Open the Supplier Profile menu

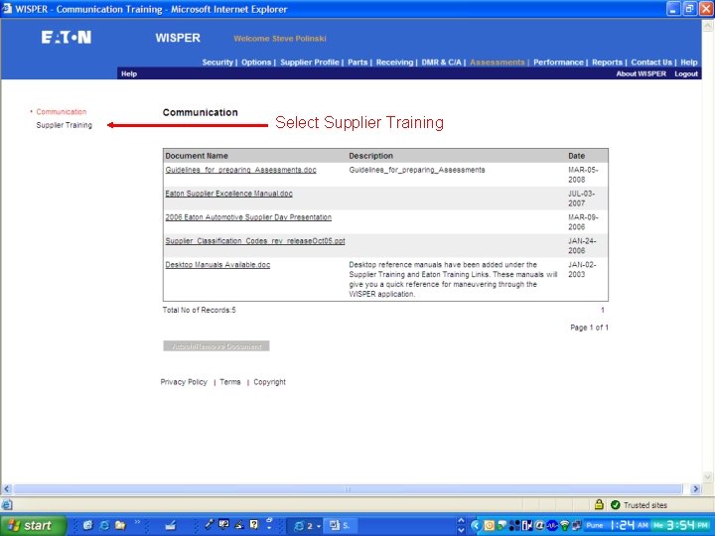pyautogui.click(x=310, y=62)
